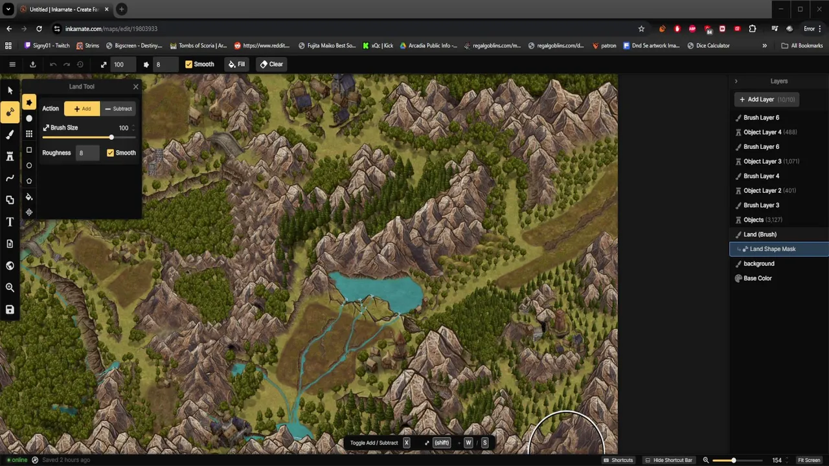The height and width of the screenshot is (466, 829).
Task: Select the Base Color layer
Action: click(x=779, y=278)
